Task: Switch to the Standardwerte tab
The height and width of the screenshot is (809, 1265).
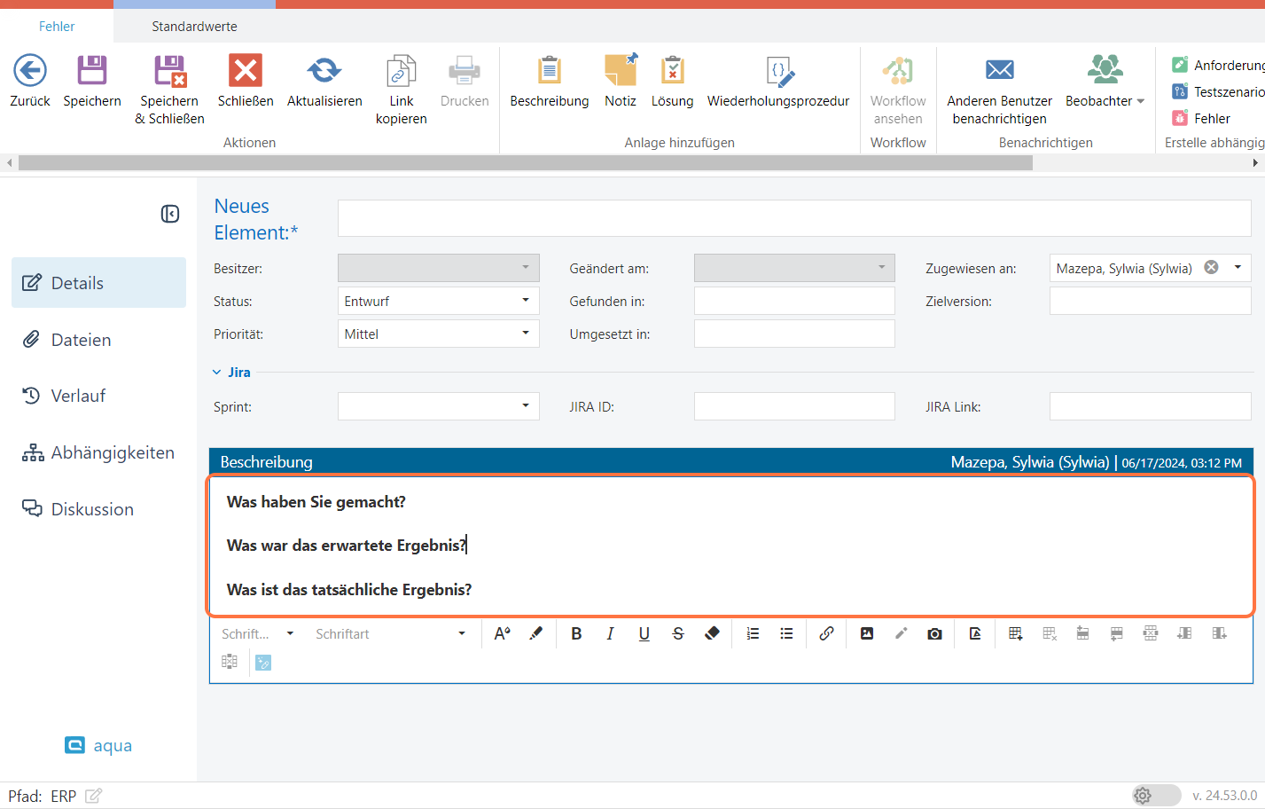Action: (194, 27)
